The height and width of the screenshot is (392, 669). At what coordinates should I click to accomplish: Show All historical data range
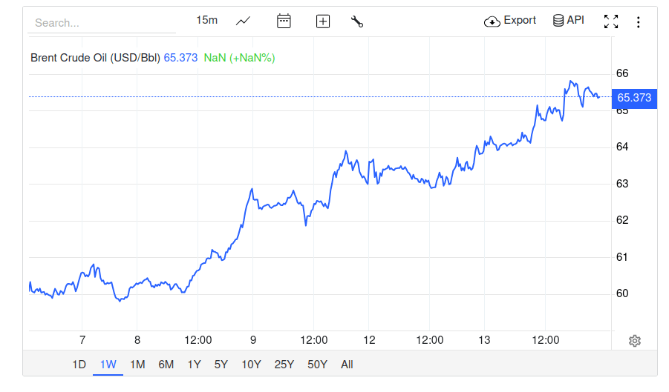point(347,364)
